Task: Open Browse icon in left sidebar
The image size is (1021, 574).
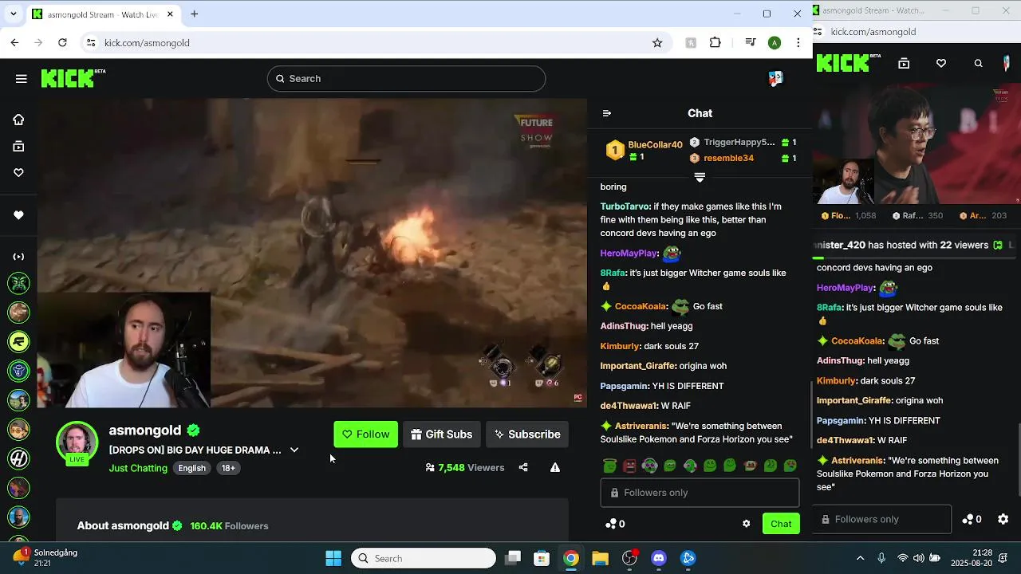Action: point(18,147)
